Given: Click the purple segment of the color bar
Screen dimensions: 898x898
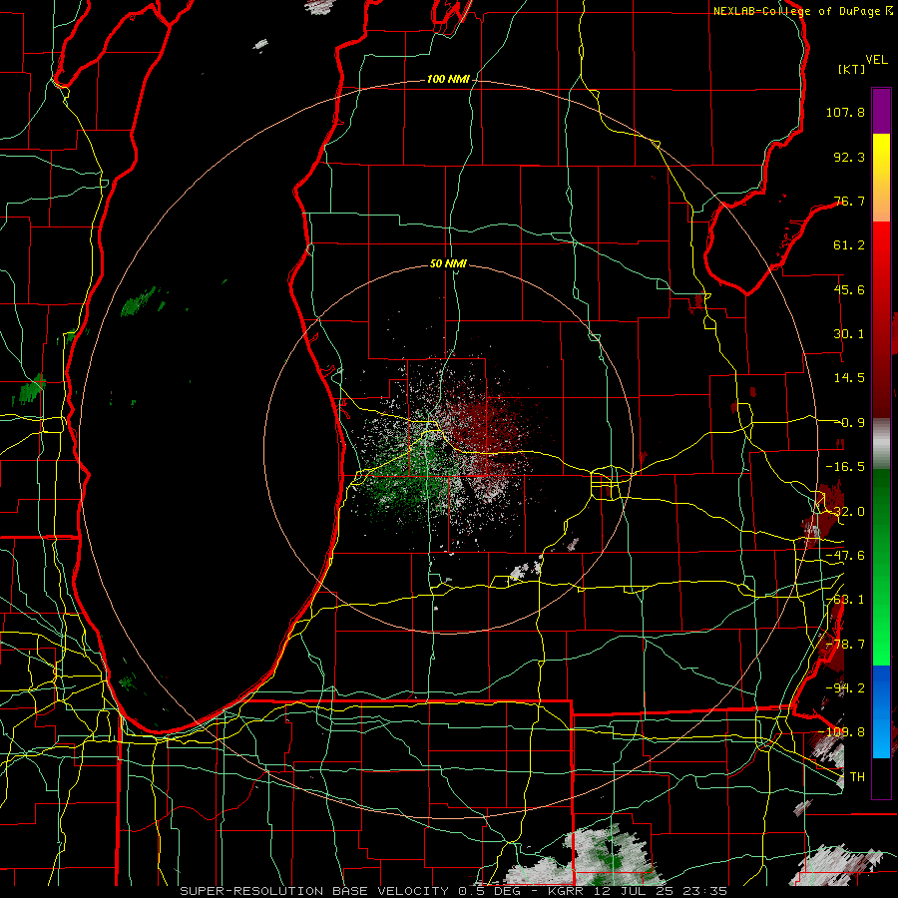Looking at the screenshot, I should [x=881, y=111].
